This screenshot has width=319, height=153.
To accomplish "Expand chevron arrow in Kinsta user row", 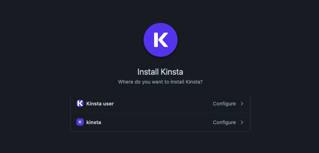I will pyautogui.click(x=242, y=104).
